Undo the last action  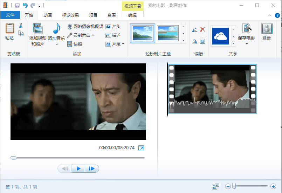click(25, 6)
